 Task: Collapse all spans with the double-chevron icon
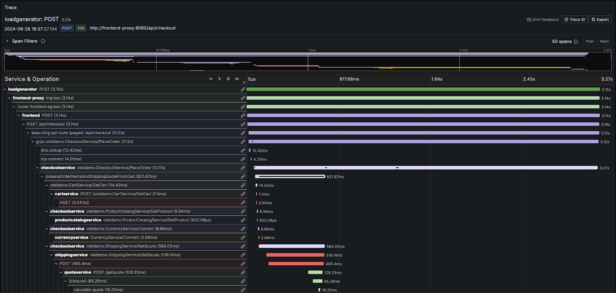tap(228, 79)
